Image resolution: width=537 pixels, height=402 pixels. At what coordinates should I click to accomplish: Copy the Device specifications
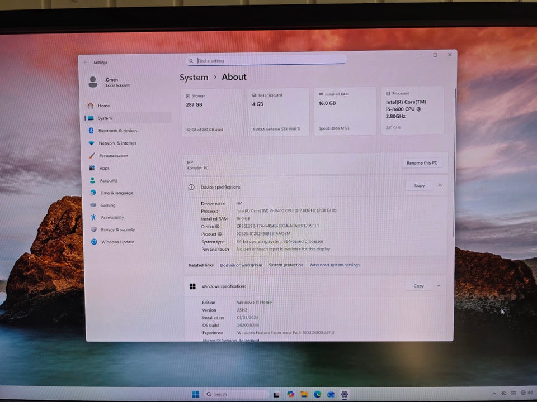click(x=419, y=185)
